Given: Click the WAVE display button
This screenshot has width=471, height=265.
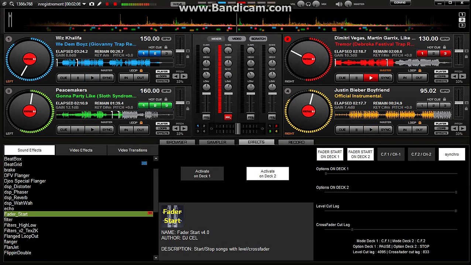Looking at the screenshot, I should 178,4.
